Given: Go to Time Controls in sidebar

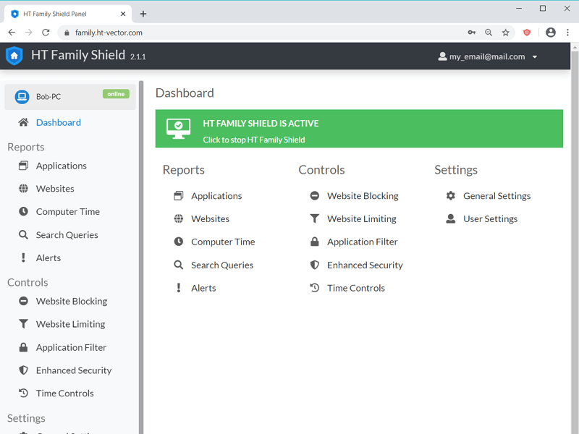Looking at the screenshot, I should pyautogui.click(x=65, y=393).
